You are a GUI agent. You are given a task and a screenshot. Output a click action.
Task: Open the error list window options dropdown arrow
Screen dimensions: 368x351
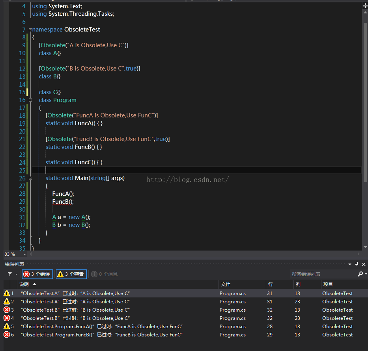[350, 264]
